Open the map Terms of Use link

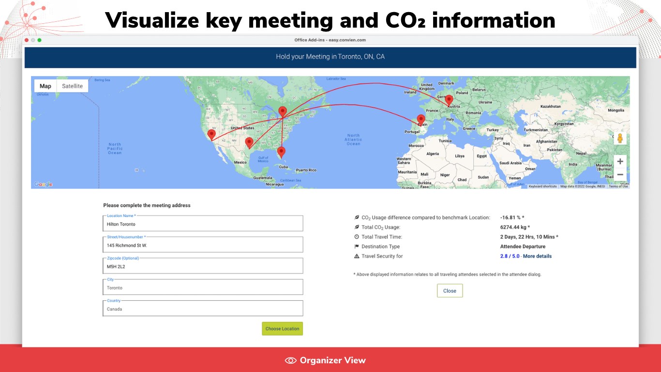pos(618,186)
